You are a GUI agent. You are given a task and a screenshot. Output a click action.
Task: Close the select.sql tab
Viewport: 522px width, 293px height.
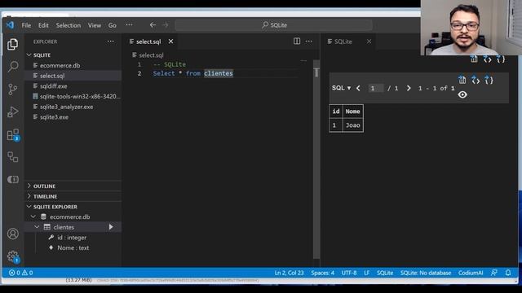[170, 42]
